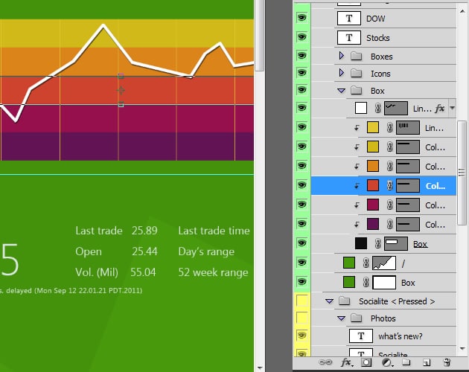Screen dimensions: 469x372
Task: Click the Create new layer icon
Action: (x=427, y=362)
